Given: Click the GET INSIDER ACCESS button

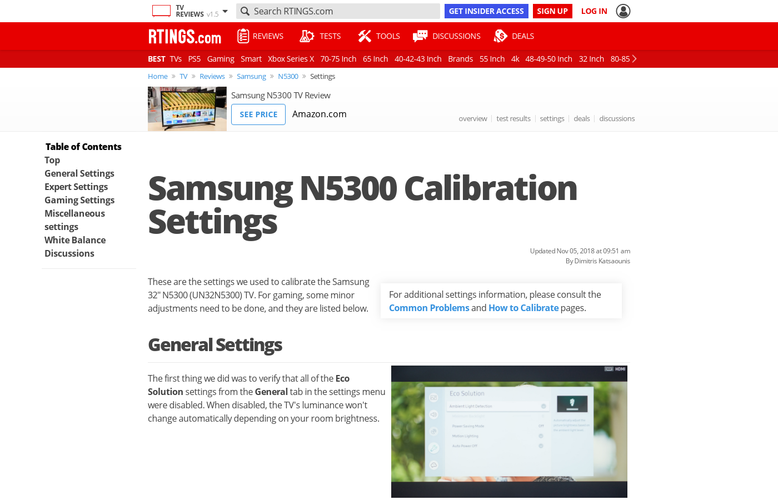Looking at the screenshot, I should coord(486,11).
